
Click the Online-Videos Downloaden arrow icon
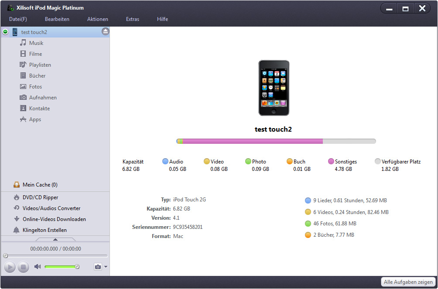[17, 219]
